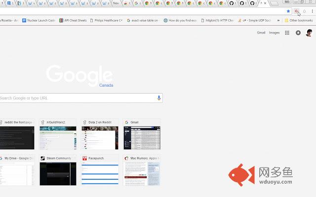This screenshot has width=316, height=197.
Task: Start voice search with the microphone
Action: coord(159,98)
